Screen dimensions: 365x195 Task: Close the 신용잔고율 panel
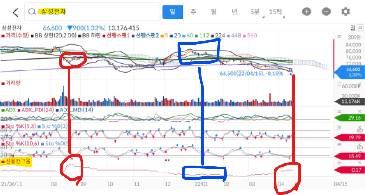tap(360, 162)
